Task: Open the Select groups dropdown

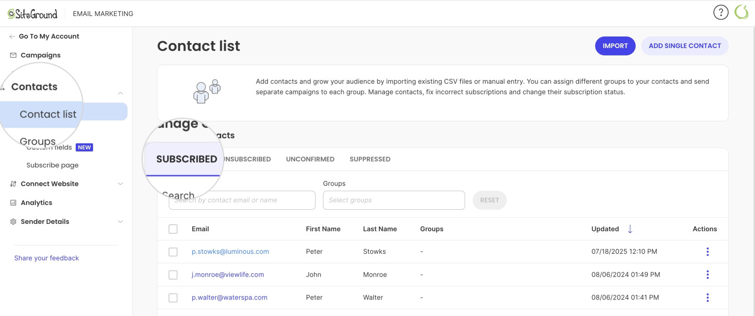Action: [x=394, y=200]
